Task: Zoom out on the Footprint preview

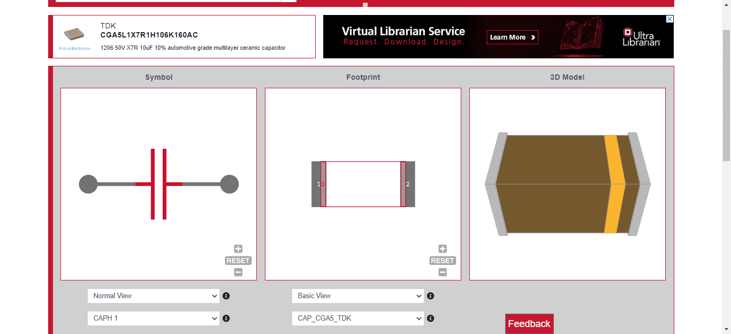Action: pyautogui.click(x=443, y=272)
